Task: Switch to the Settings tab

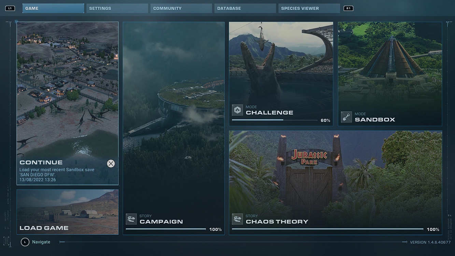Action: [117, 9]
